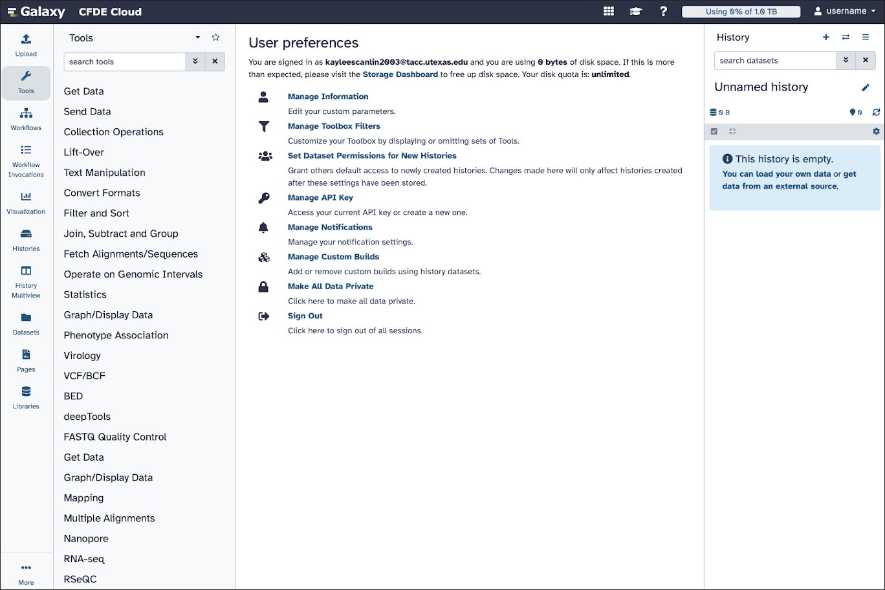Image resolution: width=885 pixels, height=590 pixels.
Task: Toggle select-all datasets checkbox in history
Action: [x=714, y=131]
